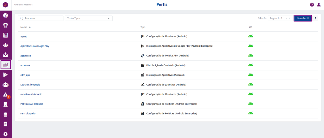Click the help question mark icon
Image resolution: width=324 pixels, height=138 pixels.
click(312, 5)
